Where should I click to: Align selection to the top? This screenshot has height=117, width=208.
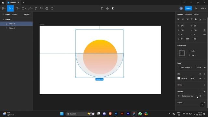pyautogui.click(x=191, y=19)
